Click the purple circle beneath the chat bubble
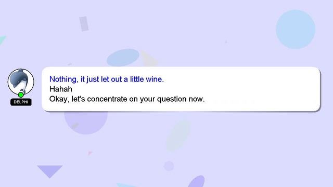Image resolution: width=333 pixels, height=187 pixels. [x=86, y=123]
